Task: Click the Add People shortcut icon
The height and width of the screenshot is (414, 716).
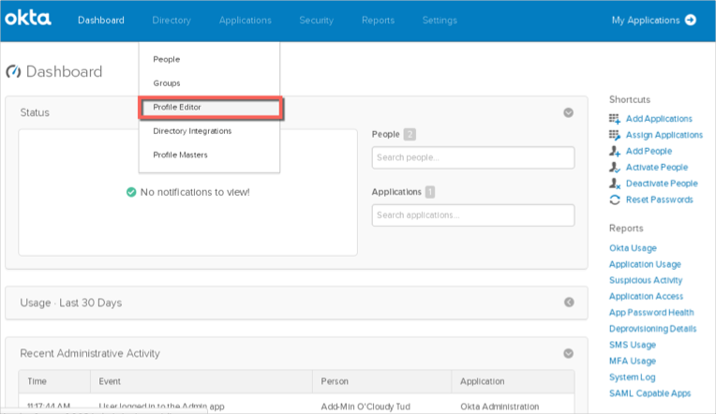Action: coord(615,151)
